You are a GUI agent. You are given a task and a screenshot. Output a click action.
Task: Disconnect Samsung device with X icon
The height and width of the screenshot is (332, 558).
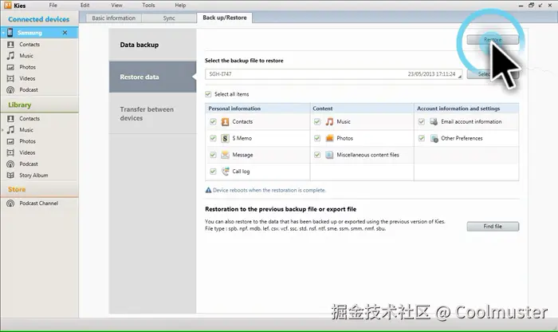[65, 33]
